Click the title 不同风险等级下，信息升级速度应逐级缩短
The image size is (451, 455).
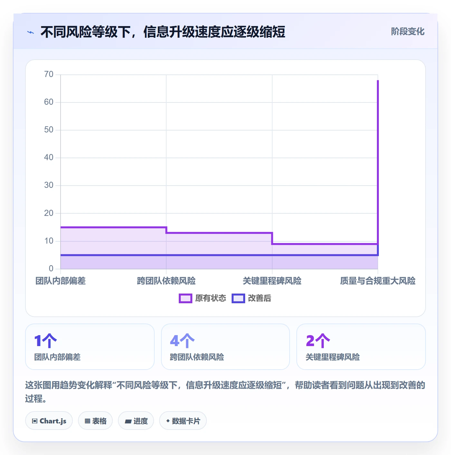163,32
